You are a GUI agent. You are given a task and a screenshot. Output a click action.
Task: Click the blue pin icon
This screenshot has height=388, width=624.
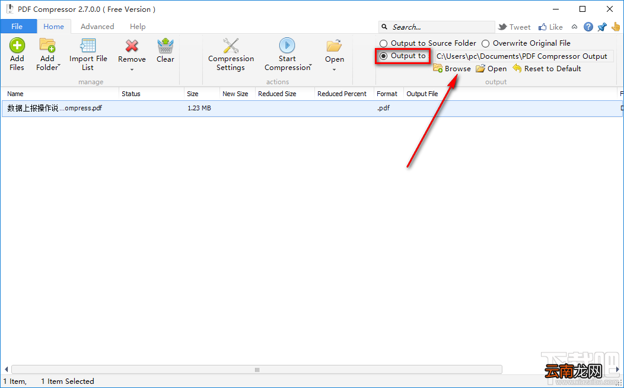pos(602,27)
